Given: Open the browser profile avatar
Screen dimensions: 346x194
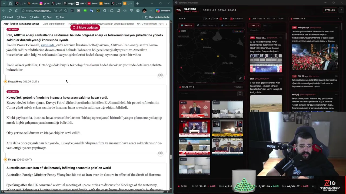Looking at the screenshot, I should (144, 11).
